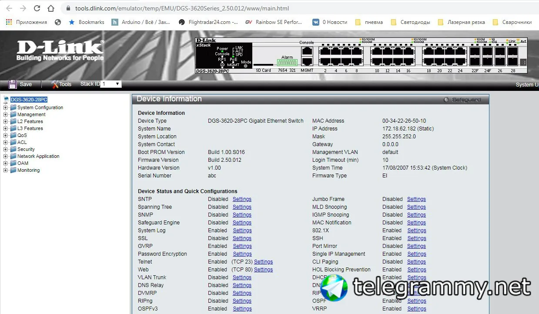View site info via the padlock icon
The width and height of the screenshot is (539, 314).
pyautogui.click(x=67, y=8)
